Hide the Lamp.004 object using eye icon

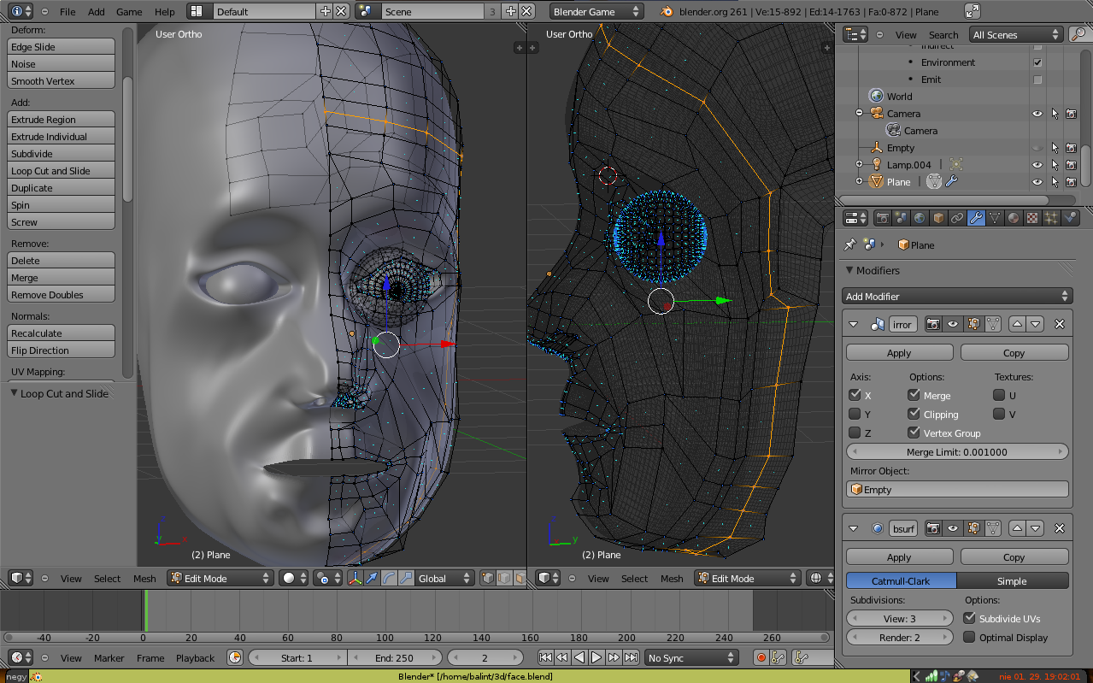[1037, 165]
